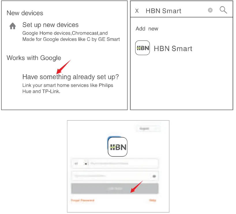Open Set up new devices option
The image size is (236, 214).
click(50, 25)
